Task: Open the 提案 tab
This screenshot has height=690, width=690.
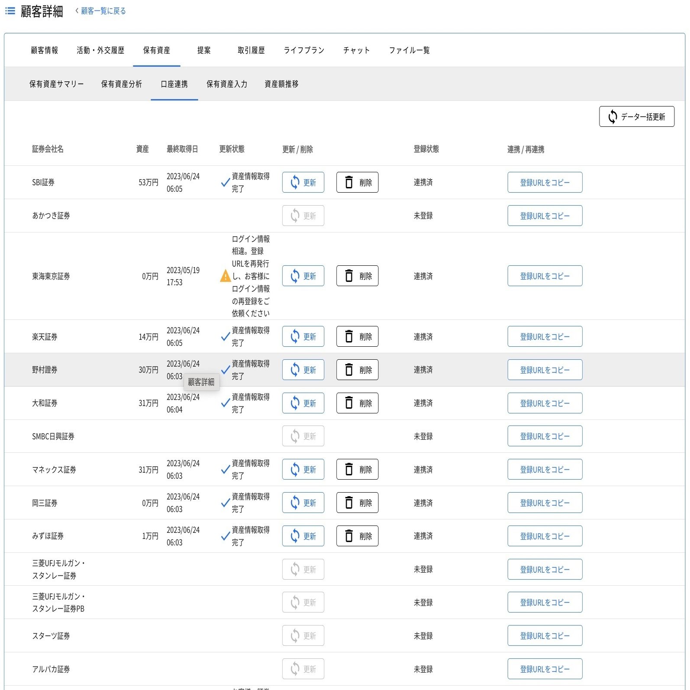Action: [x=204, y=50]
